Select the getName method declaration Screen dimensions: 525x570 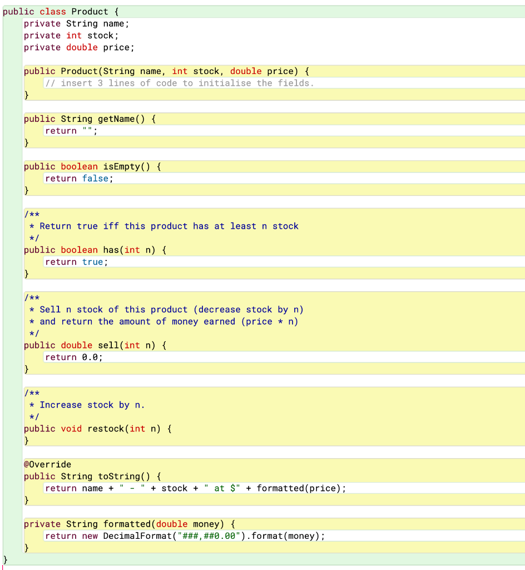[x=89, y=119]
